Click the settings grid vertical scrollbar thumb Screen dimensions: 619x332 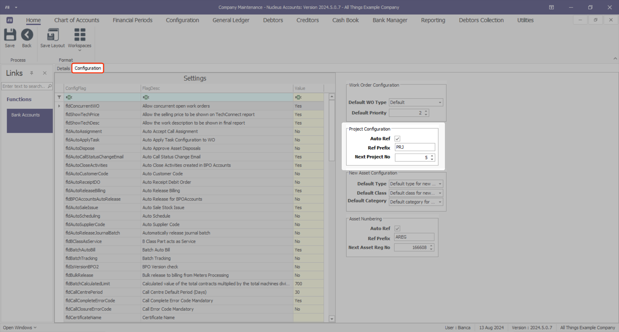coord(332,131)
